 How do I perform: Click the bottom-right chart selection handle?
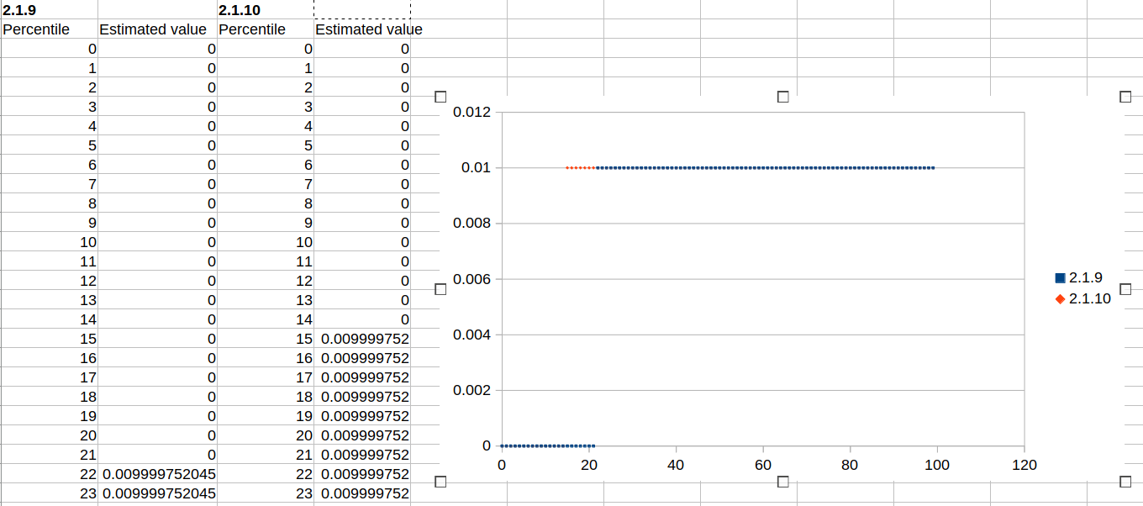(x=1126, y=482)
